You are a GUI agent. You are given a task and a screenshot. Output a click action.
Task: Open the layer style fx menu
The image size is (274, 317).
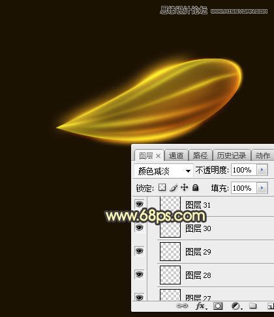[x=201, y=306]
